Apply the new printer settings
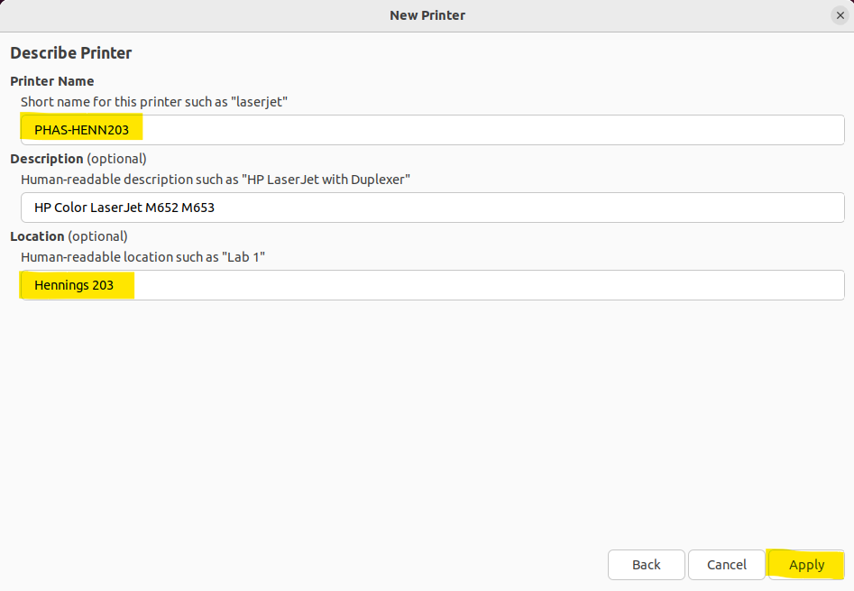Image resolution: width=854 pixels, height=591 pixels. click(806, 565)
